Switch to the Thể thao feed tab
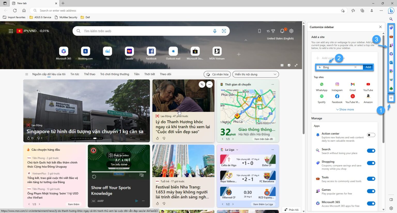This screenshot has width=397, height=213. click(89, 74)
